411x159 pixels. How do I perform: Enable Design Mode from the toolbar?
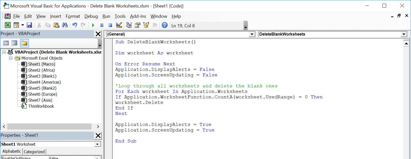(119, 25)
